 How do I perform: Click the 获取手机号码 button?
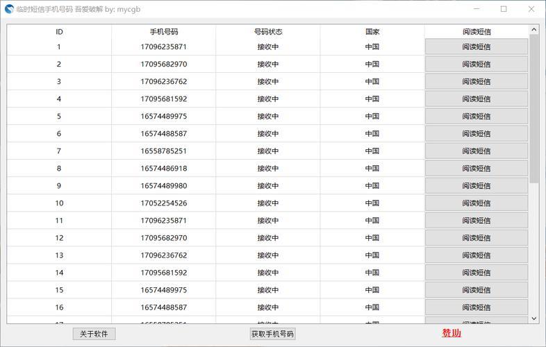[x=272, y=334]
